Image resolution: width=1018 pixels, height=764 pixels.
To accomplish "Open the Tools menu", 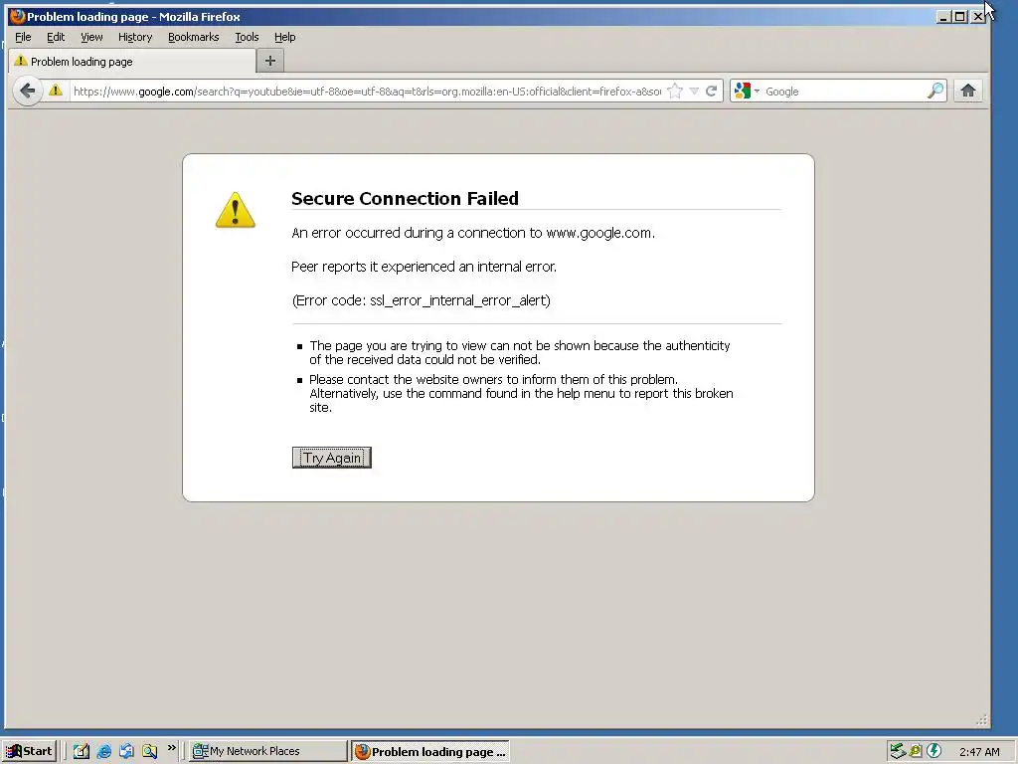I will (247, 37).
